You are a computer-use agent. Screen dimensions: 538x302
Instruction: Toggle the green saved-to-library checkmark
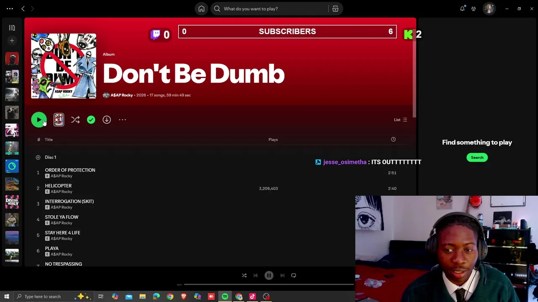click(x=91, y=120)
